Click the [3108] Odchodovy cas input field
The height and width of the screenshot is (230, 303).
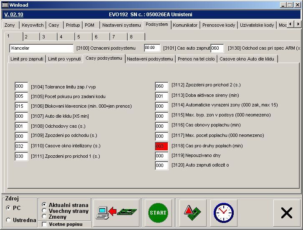(x=21, y=126)
